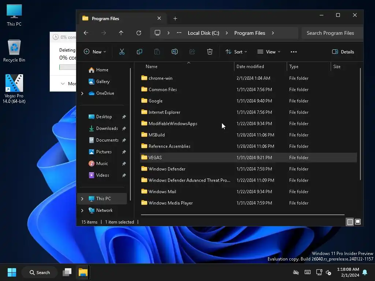
Task: Open Vegas Pro 14.0 desktop shortcut
Action: click(14, 89)
